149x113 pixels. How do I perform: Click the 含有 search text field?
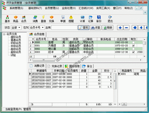pyautogui.click(x=64, y=28)
